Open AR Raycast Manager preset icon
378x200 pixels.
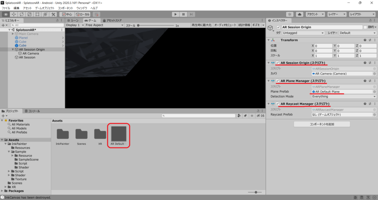pos(370,104)
